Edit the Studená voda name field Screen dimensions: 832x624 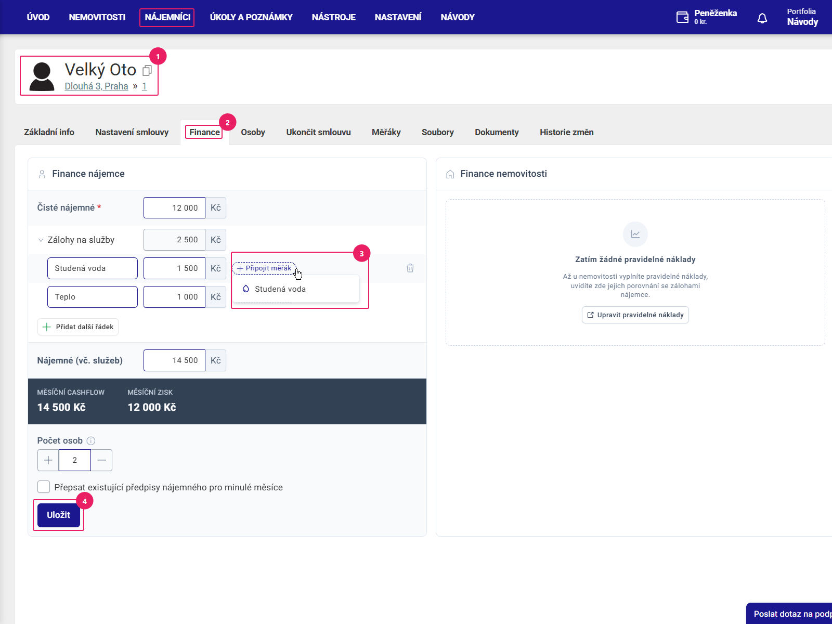[93, 268]
